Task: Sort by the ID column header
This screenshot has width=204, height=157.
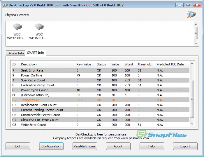Action: 15,64
